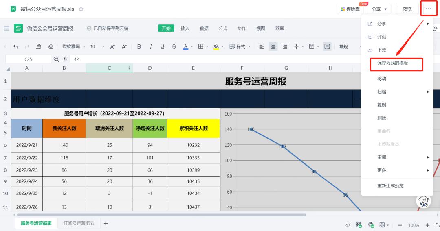Zoom out with the minus icon
Image resolution: width=440 pixels, height=231 pixels.
(x=400, y=225)
